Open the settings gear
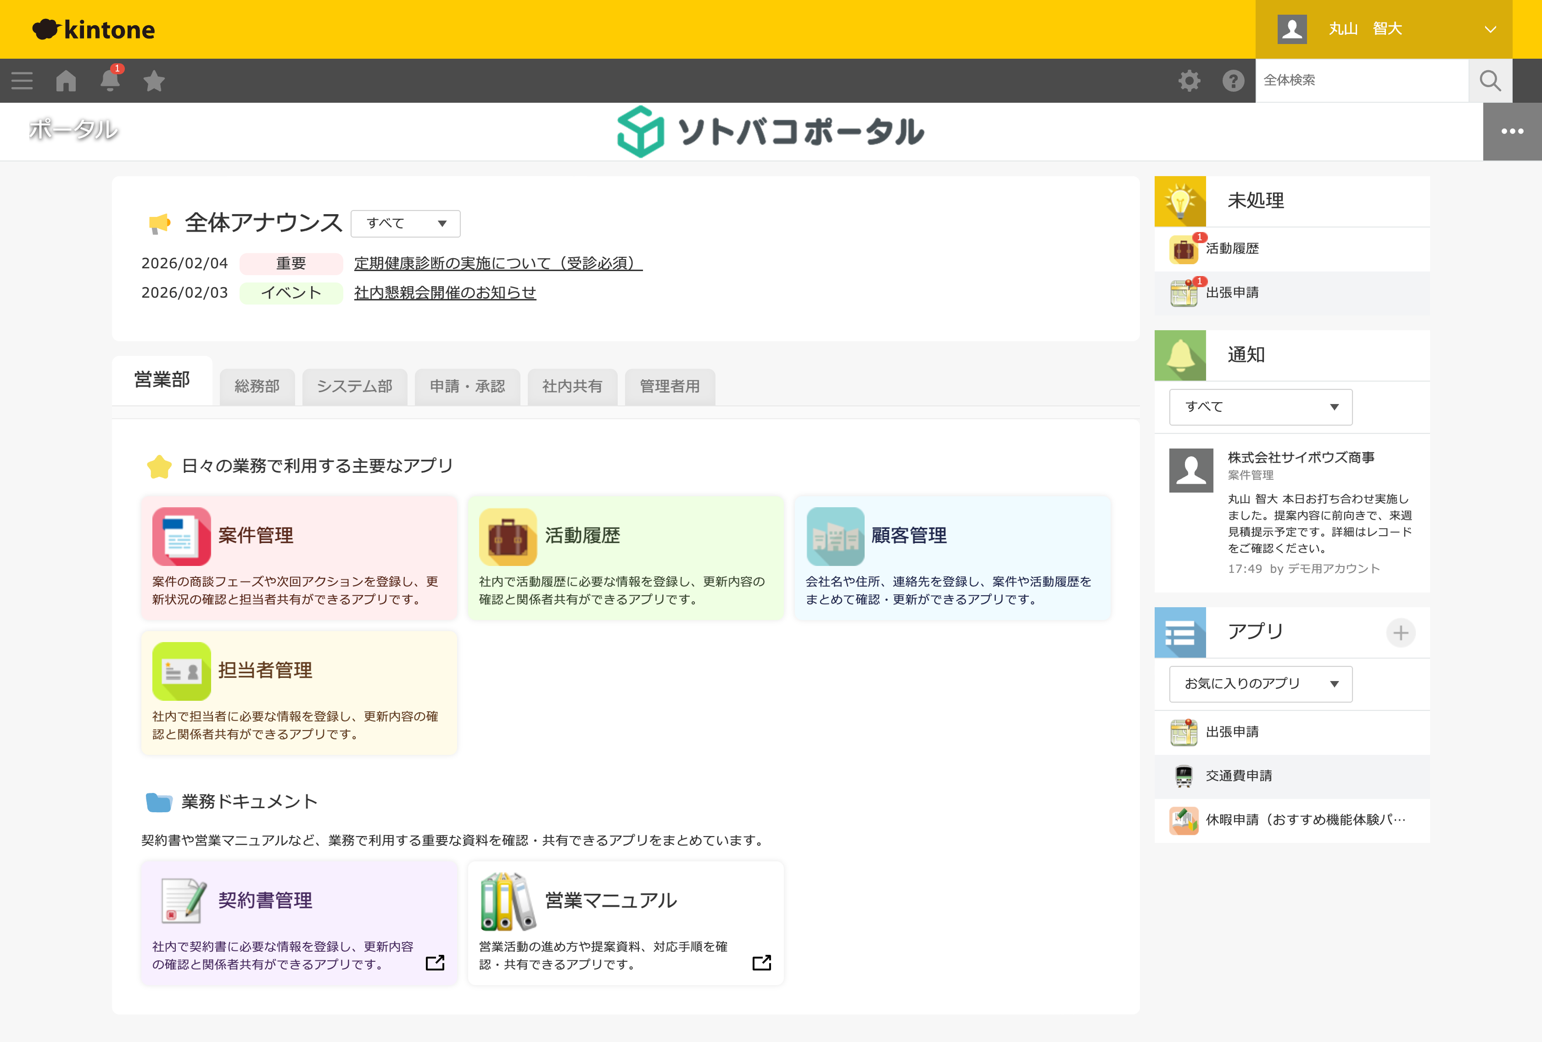 [x=1190, y=80]
